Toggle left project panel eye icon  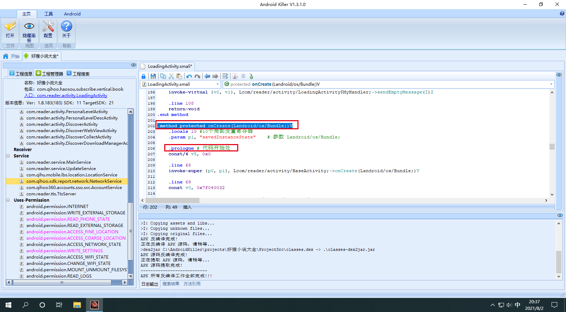[134, 65]
